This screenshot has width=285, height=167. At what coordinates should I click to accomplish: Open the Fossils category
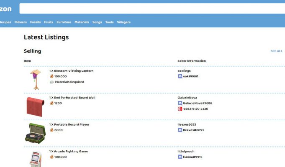(35, 22)
